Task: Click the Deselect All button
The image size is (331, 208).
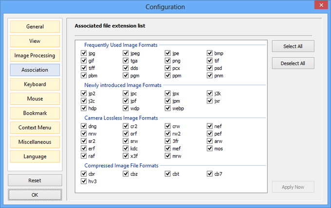Action: (293, 63)
